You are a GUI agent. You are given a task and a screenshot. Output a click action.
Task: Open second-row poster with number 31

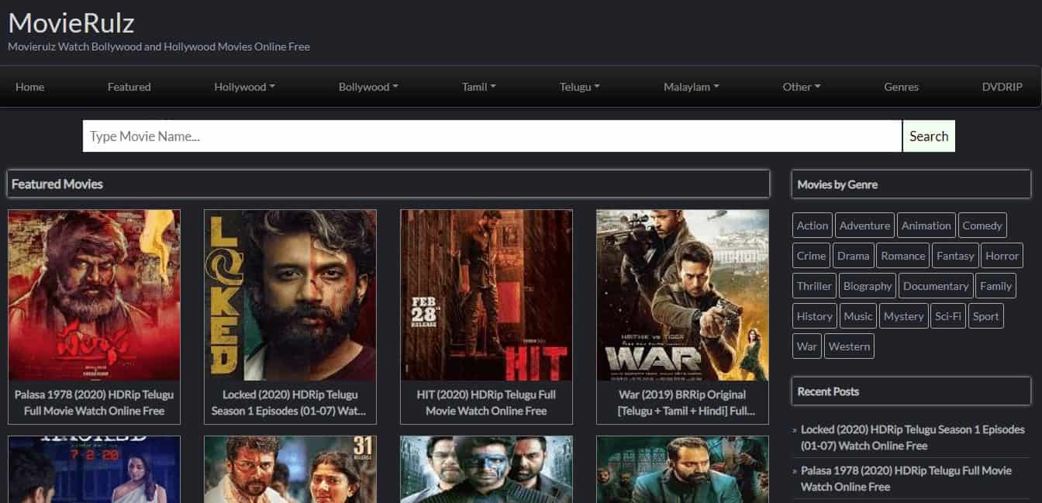pos(290,470)
